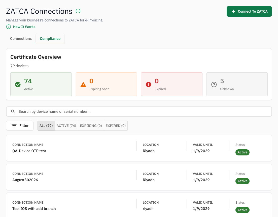Click the info icon beside ZATCA Connections title
This screenshot has width=278, height=217.
[78, 11]
